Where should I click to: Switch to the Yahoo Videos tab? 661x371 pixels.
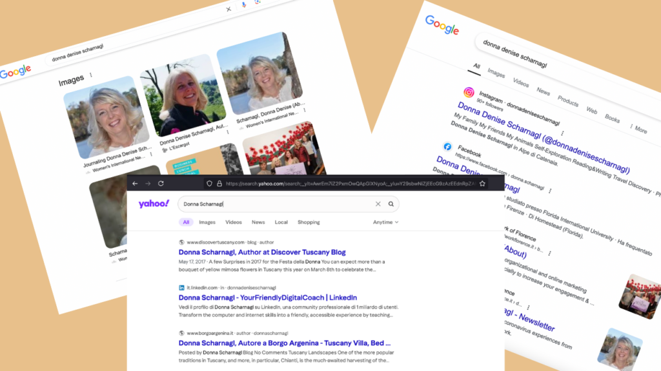[x=233, y=222]
